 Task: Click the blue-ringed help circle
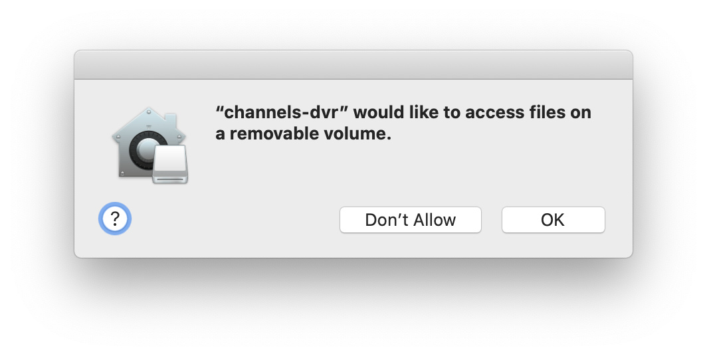(115, 219)
